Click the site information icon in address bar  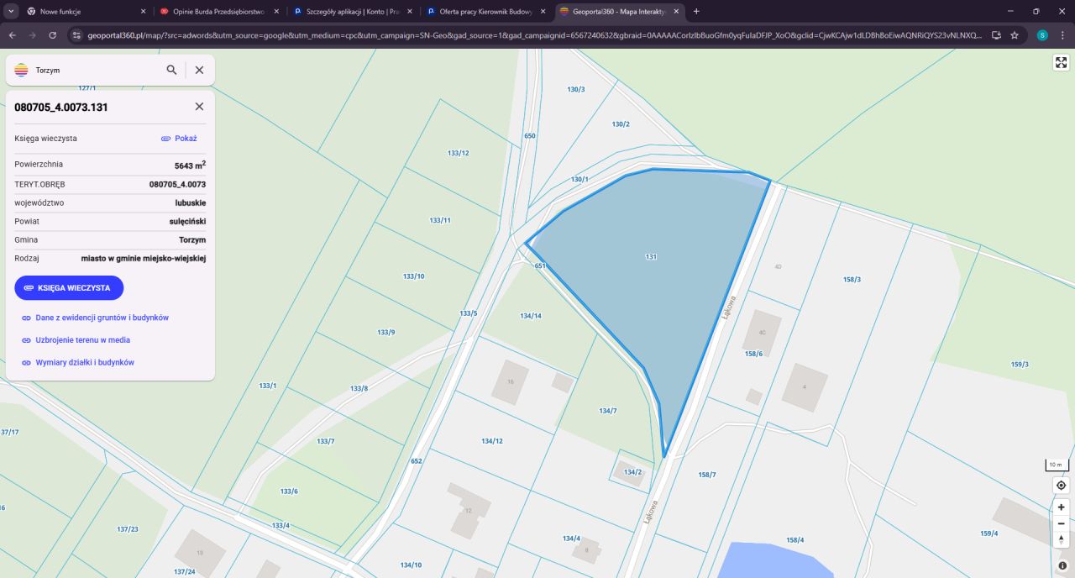[x=76, y=35]
